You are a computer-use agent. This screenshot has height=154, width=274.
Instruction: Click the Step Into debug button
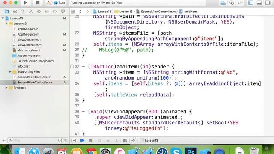(108, 140)
